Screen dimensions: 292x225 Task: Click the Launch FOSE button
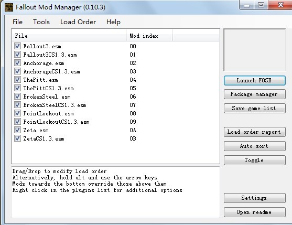click(x=255, y=80)
